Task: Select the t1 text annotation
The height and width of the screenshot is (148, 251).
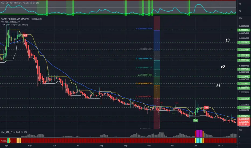Action: (x=218, y=86)
